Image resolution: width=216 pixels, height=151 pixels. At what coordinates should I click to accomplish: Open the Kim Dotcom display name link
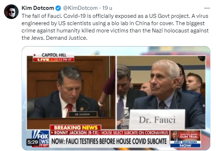[x=38, y=8]
